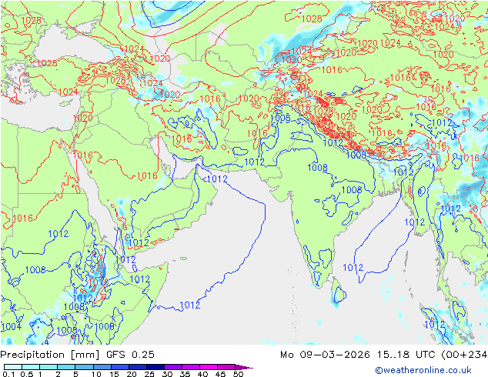Select legend swatch between 5 and 10
This screenshot has height=377, width=488.
coord(84,367)
